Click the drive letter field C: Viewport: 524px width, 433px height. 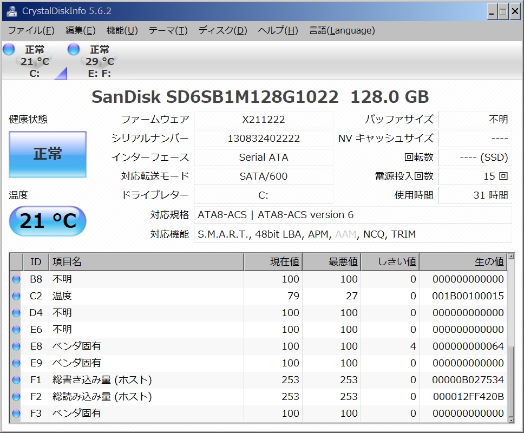pos(263,195)
